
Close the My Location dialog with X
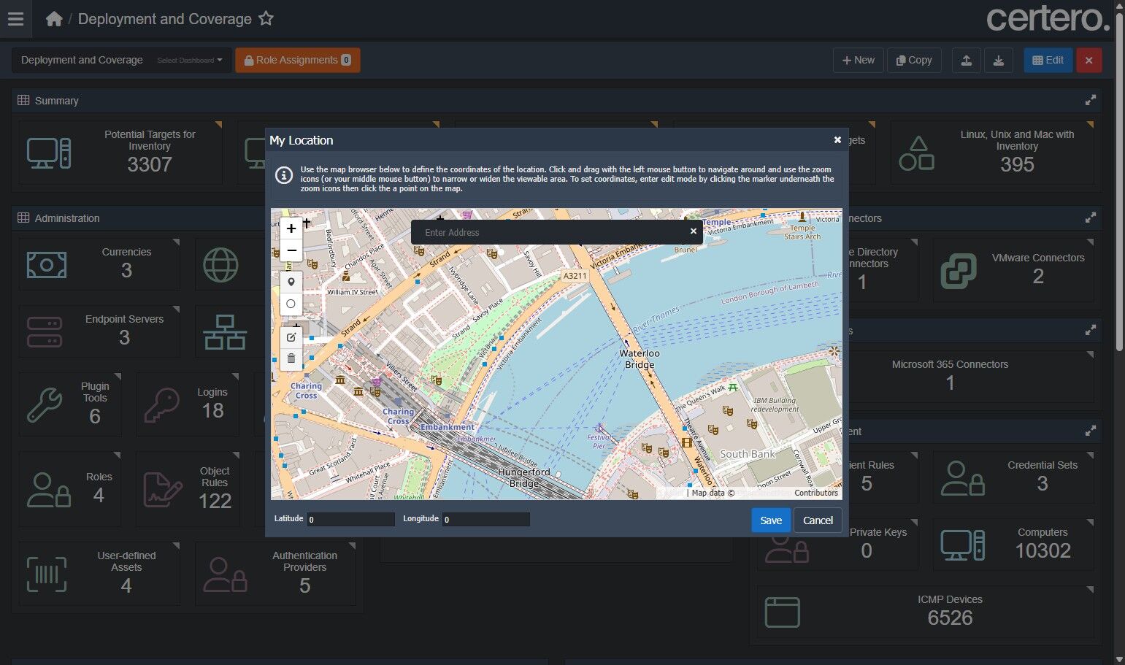click(x=837, y=140)
